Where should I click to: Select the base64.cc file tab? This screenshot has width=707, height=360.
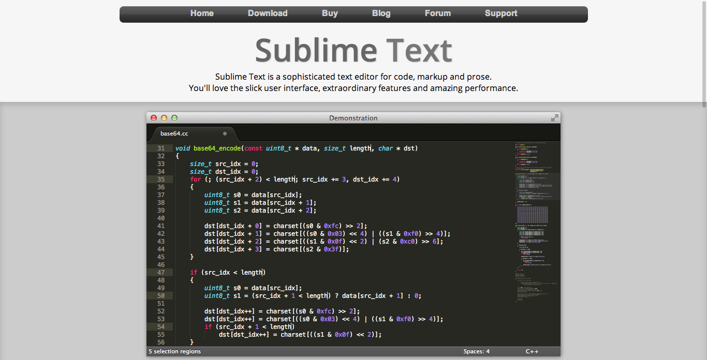174,133
